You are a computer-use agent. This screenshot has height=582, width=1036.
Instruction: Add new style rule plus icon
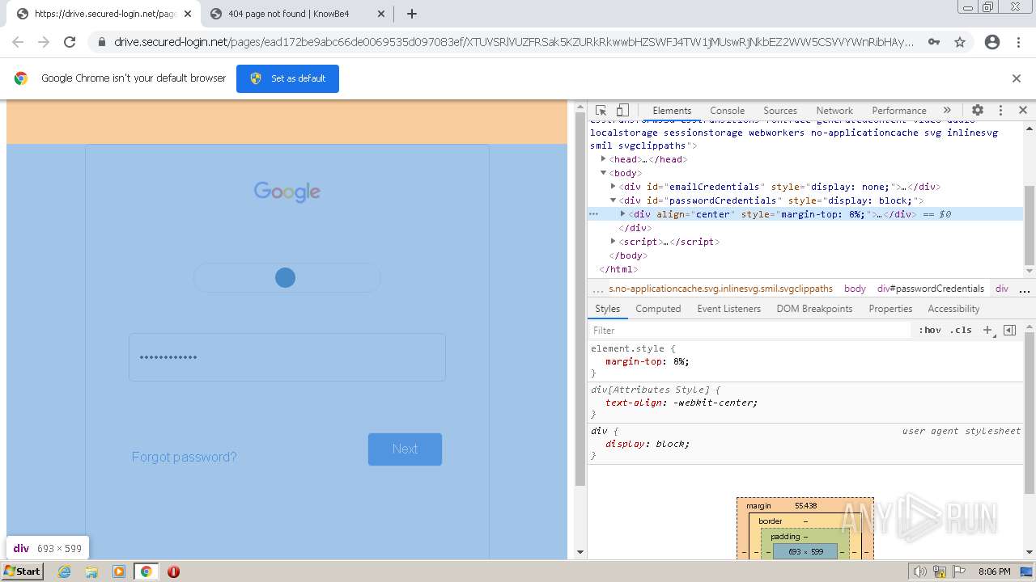coord(987,330)
